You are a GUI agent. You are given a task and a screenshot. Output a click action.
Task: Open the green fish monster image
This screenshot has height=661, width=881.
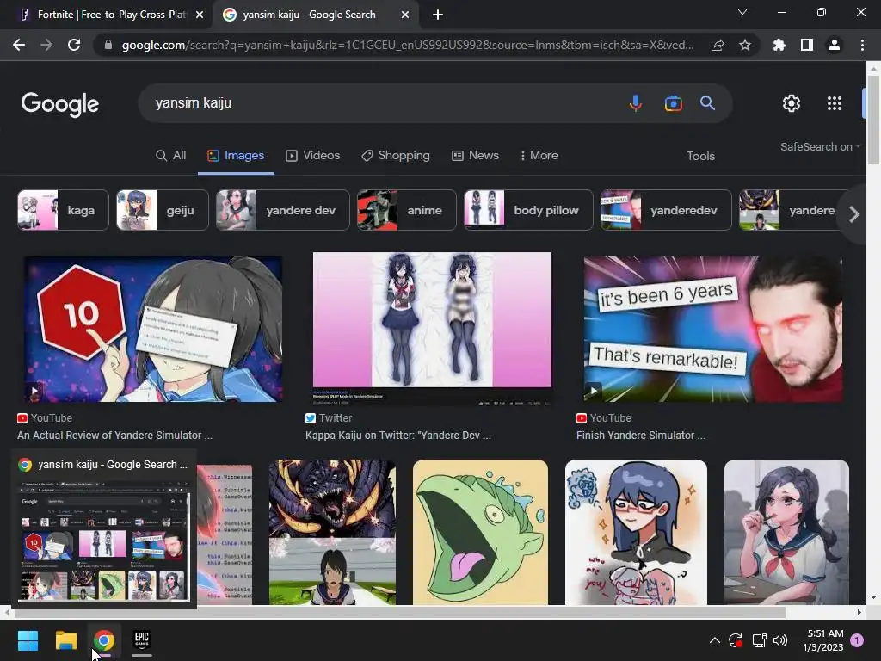coord(480,532)
